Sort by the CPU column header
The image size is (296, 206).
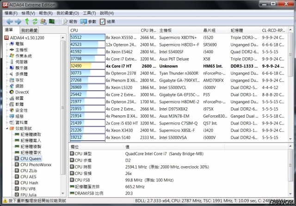coord(104,30)
